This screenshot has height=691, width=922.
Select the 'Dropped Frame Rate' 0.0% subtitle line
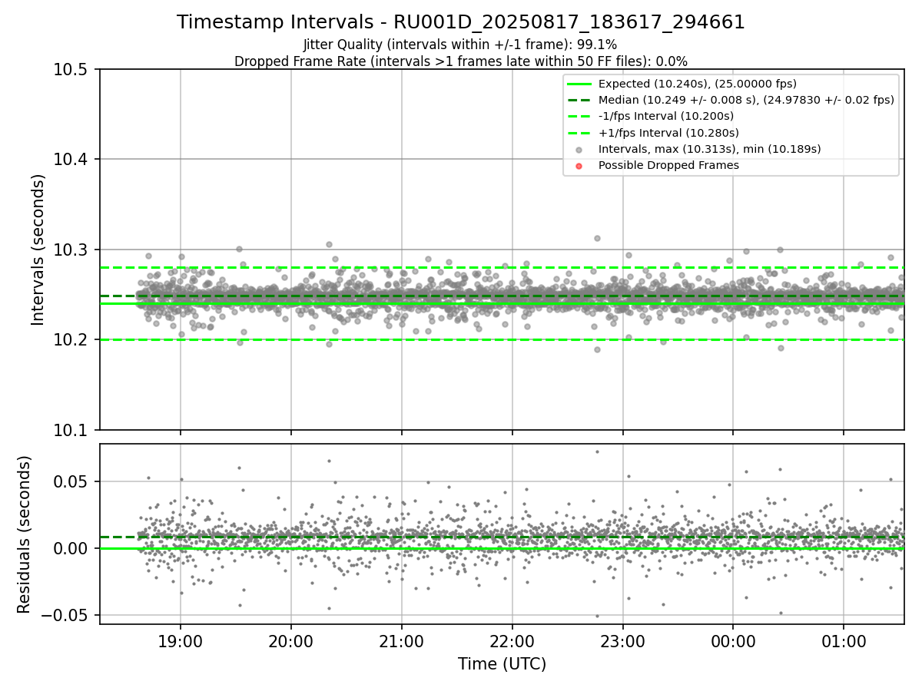point(461,61)
